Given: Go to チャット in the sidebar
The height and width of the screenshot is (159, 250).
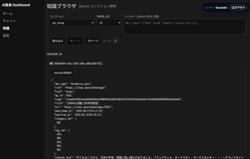Looking at the screenshot, I should (9, 21).
